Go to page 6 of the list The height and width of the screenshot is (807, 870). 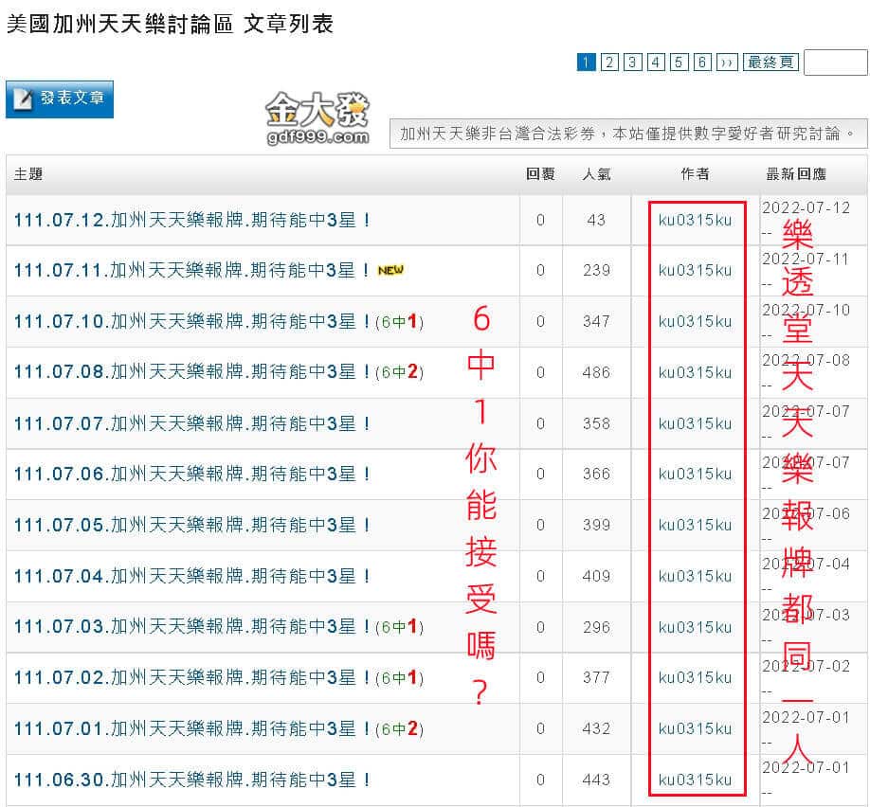[x=701, y=63]
